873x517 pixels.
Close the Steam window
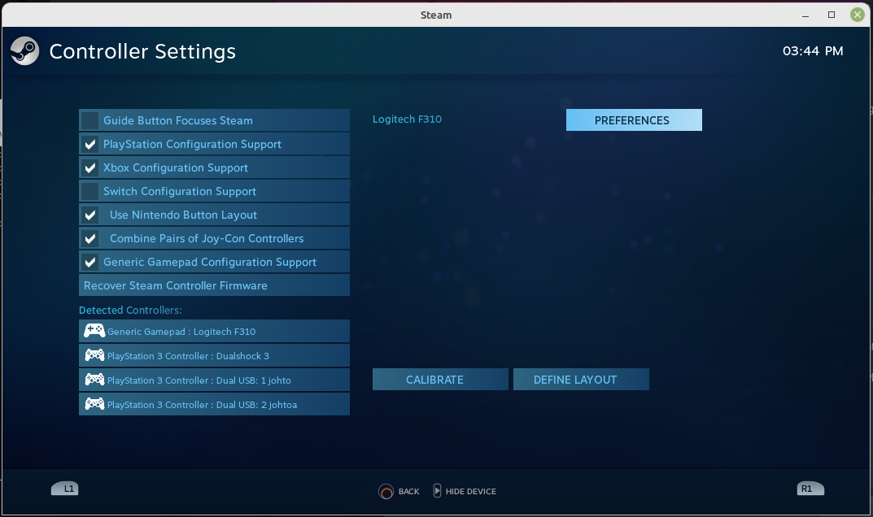click(x=858, y=15)
